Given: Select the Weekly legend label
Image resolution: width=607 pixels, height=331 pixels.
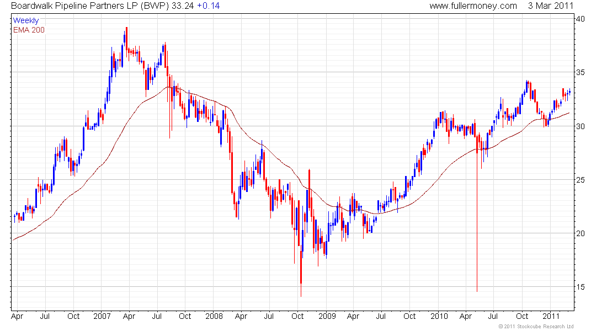Looking at the screenshot, I should click(26, 20).
